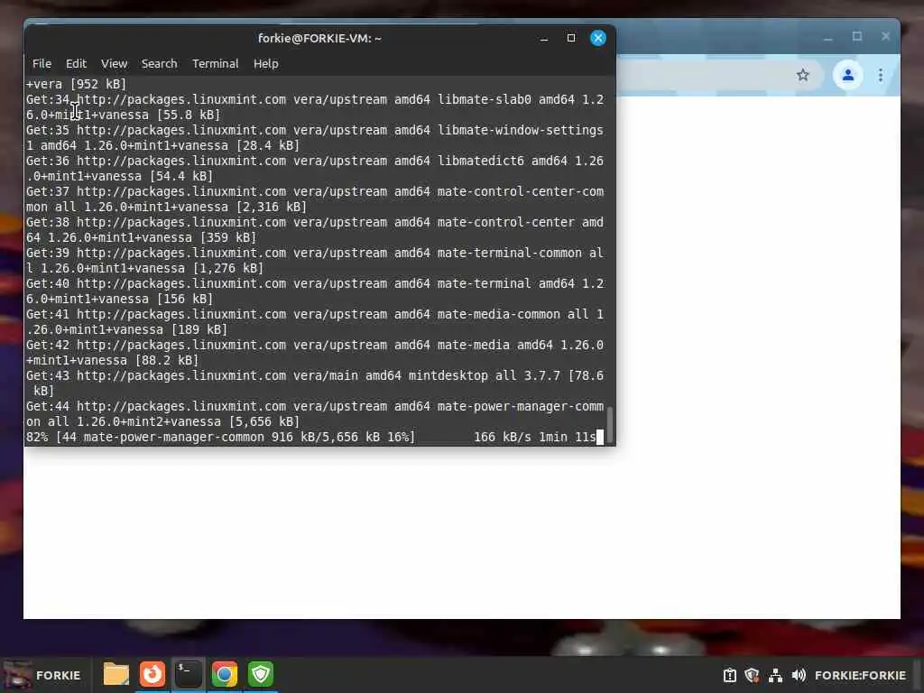Minimize the terminal window

point(544,38)
